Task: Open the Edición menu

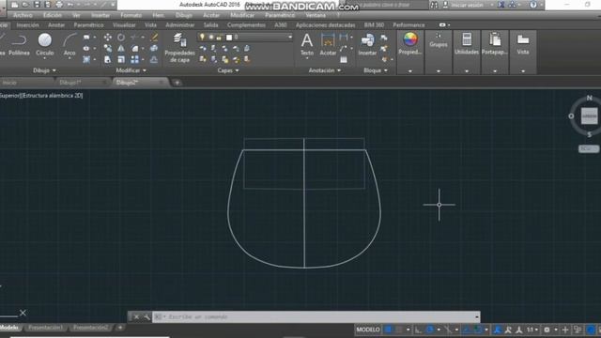Action: click(x=53, y=15)
